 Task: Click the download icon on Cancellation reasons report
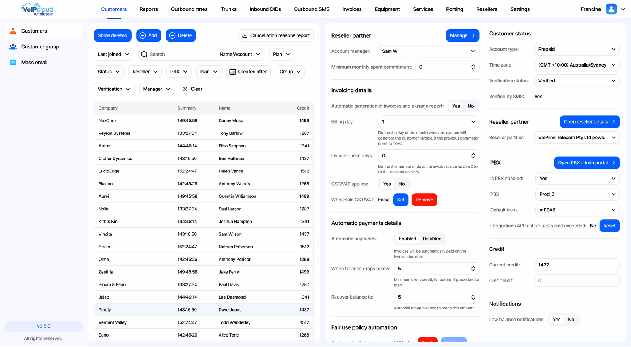click(x=245, y=35)
